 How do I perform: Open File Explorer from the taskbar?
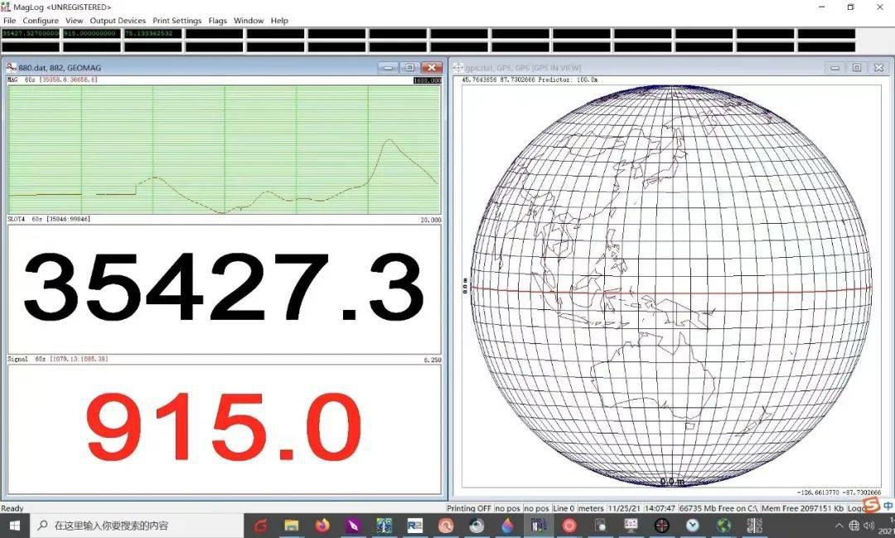click(x=291, y=526)
